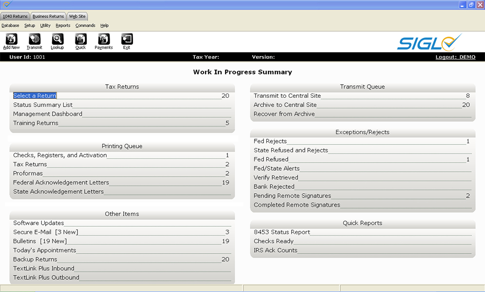
Task: View Training Returns
Action: pos(36,123)
